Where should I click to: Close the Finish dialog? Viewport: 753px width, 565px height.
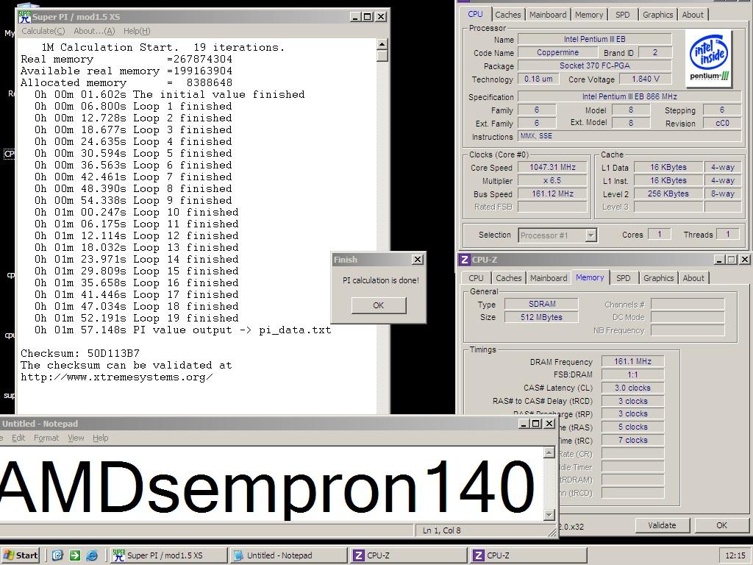[x=418, y=260]
